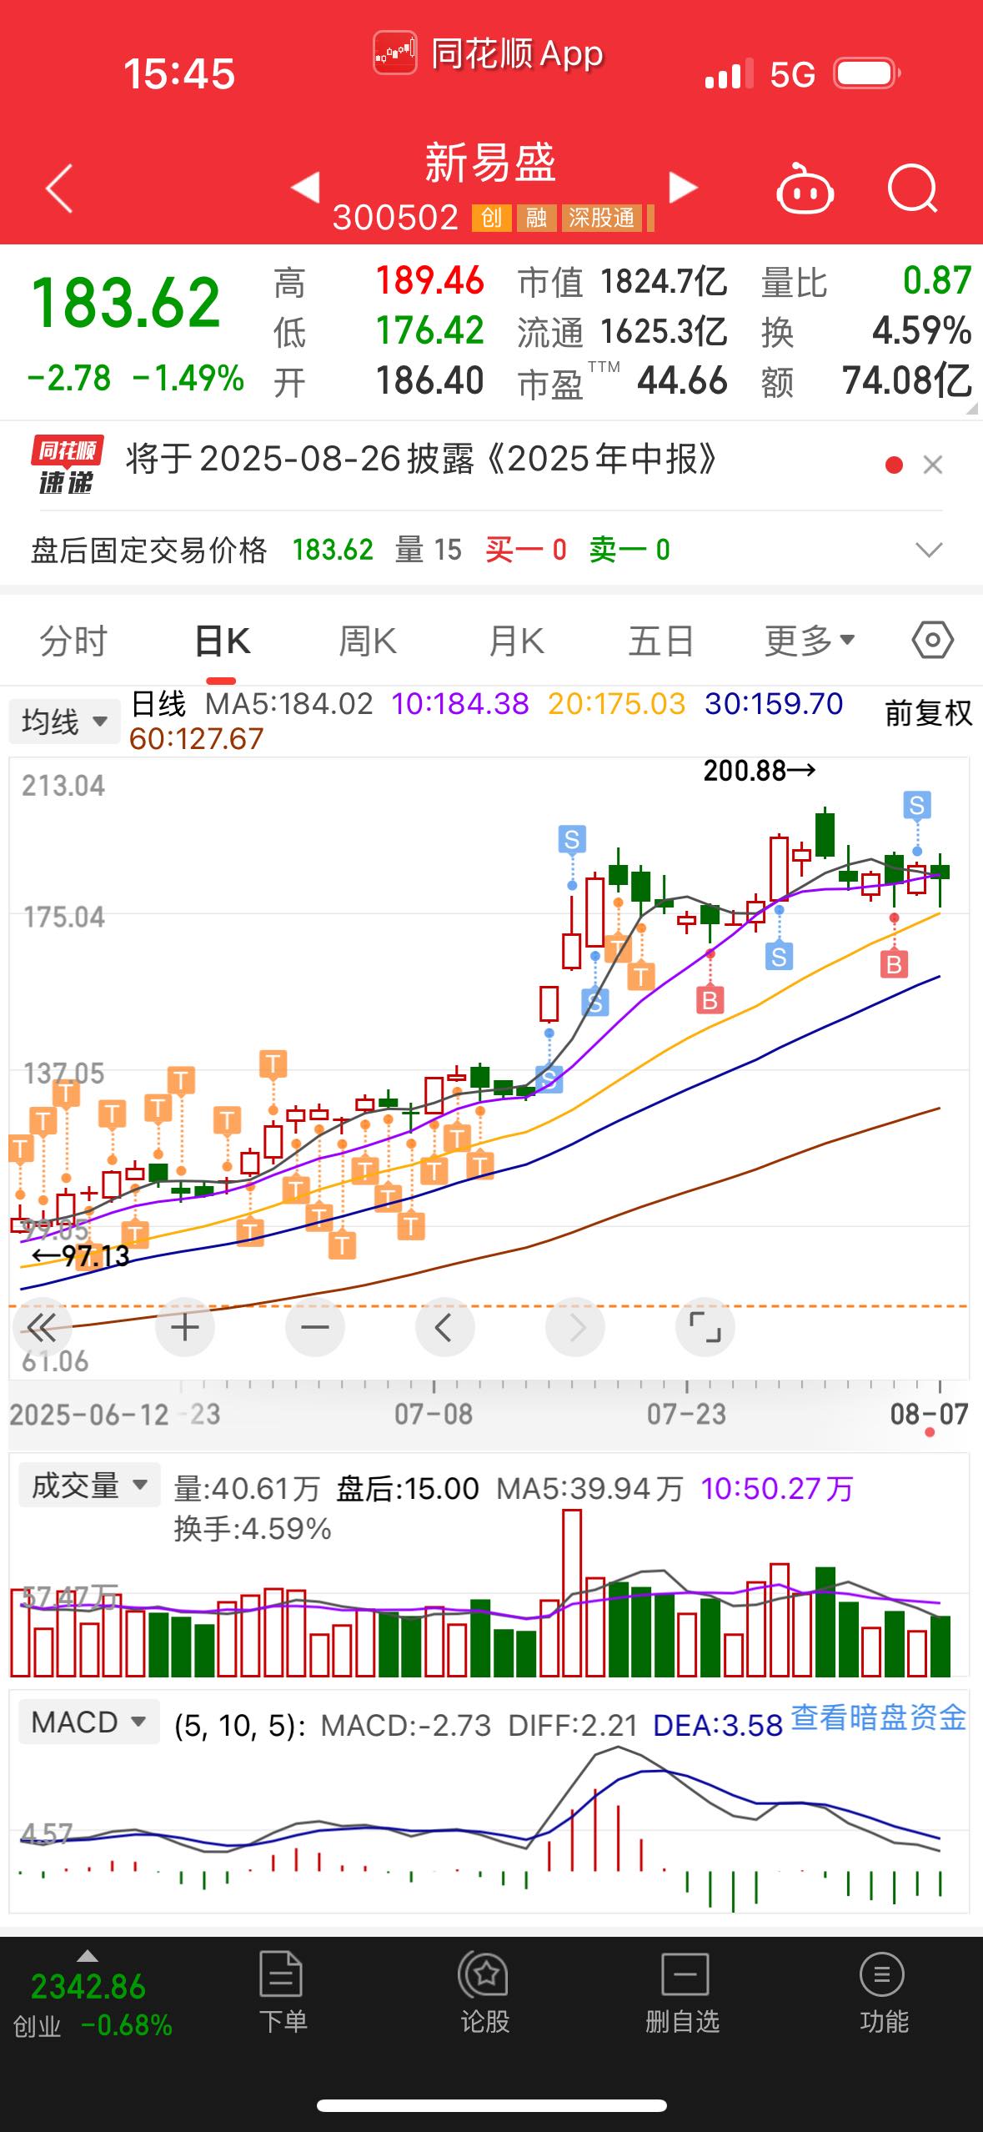The height and width of the screenshot is (2132, 983).
Task: Tap the 同花顺 App return label
Action: coord(489,54)
